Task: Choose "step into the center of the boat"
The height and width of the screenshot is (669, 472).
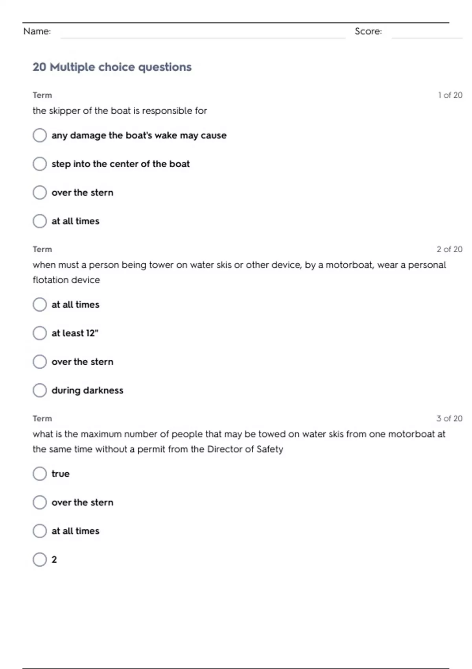Action: coord(40,164)
